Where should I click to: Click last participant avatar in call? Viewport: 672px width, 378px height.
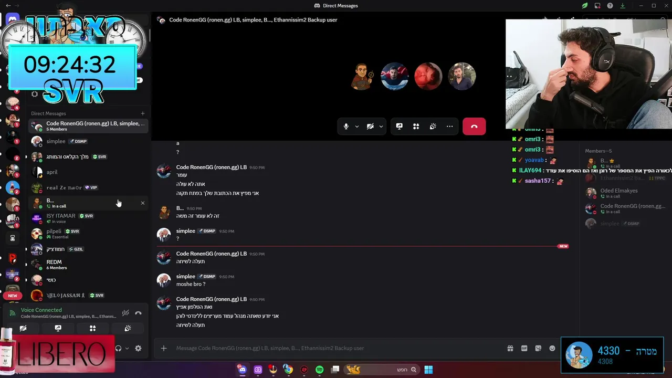pyautogui.click(x=462, y=77)
